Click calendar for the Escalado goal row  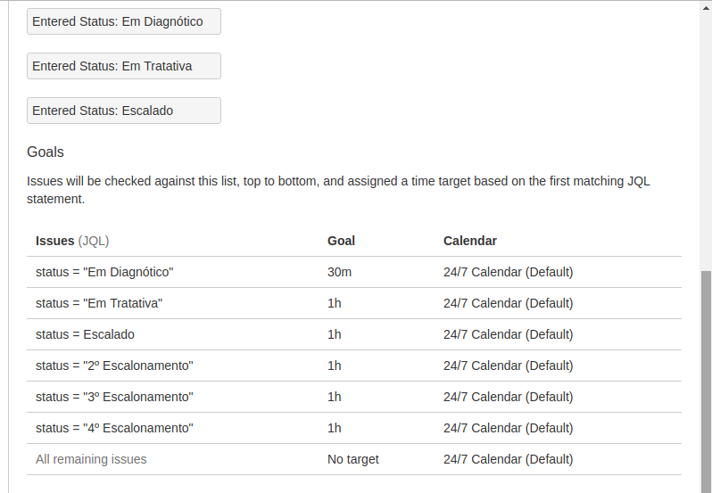(x=508, y=334)
